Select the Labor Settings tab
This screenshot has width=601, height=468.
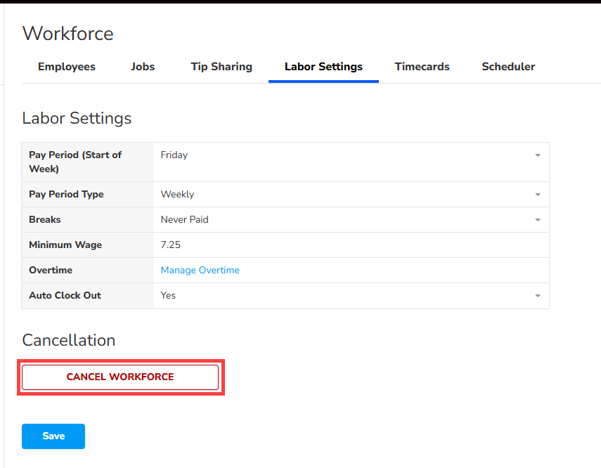[323, 67]
